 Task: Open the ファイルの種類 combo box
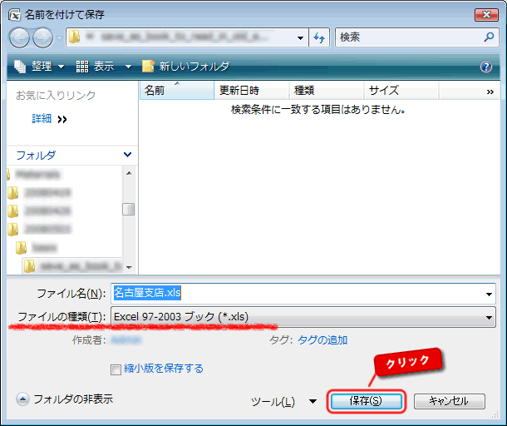coord(303,317)
